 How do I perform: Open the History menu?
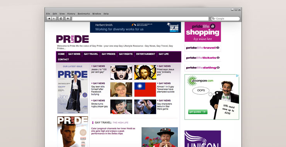(71, 14)
